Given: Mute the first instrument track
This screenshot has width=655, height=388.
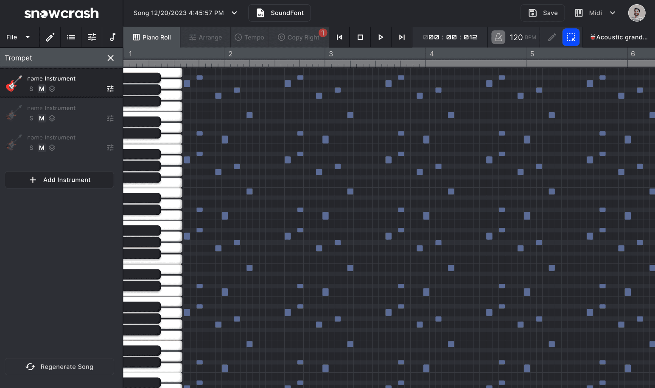Looking at the screenshot, I should tap(42, 89).
